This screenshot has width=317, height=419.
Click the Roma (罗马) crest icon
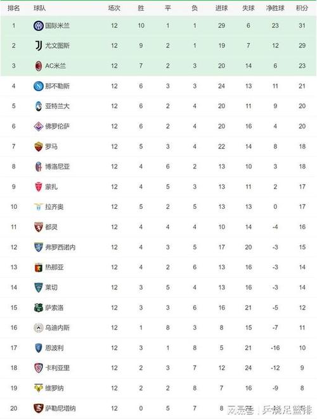[x=39, y=146]
